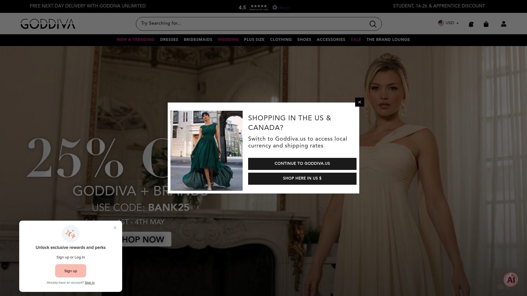Follow the Sign in link
527x296 pixels.
89,283
